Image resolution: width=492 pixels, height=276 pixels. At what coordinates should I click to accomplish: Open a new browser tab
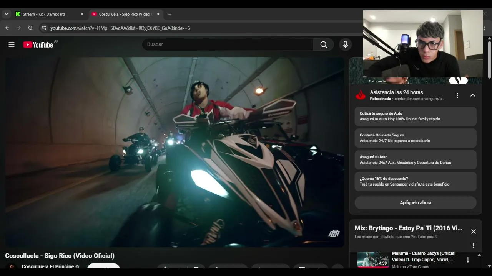[x=170, y=14]
